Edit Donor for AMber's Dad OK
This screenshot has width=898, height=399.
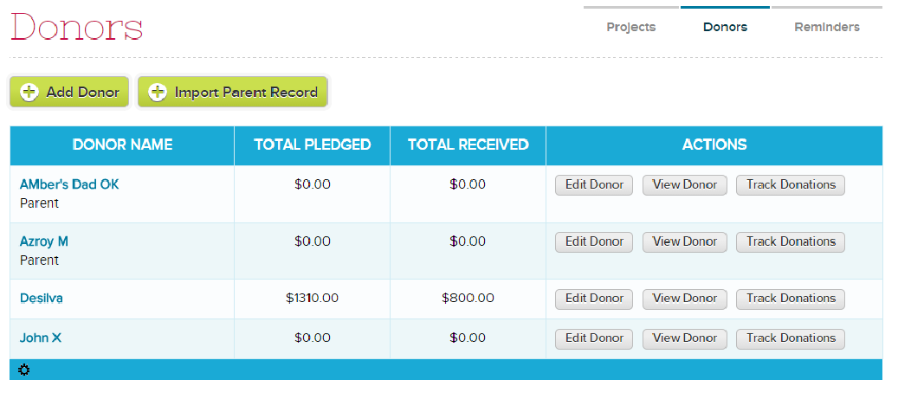[594, 185]
